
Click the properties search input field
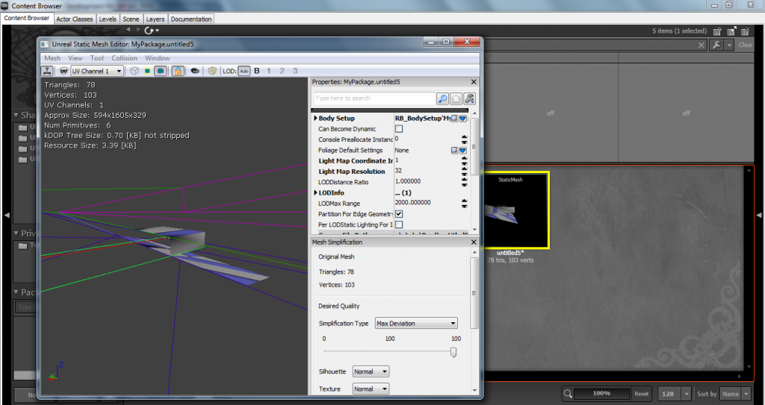pos(374,98)
